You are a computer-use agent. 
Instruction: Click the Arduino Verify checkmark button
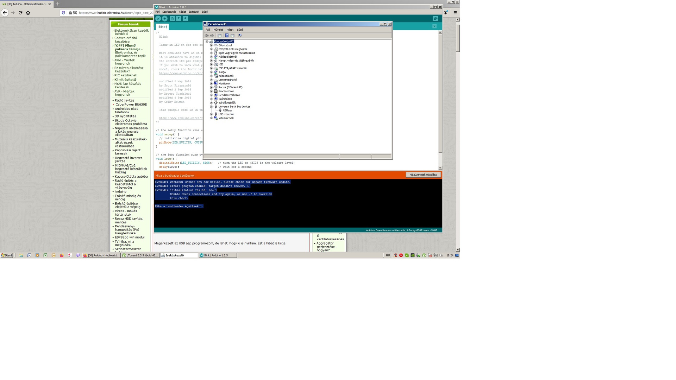pyautogui.click(x=158, y=19)
